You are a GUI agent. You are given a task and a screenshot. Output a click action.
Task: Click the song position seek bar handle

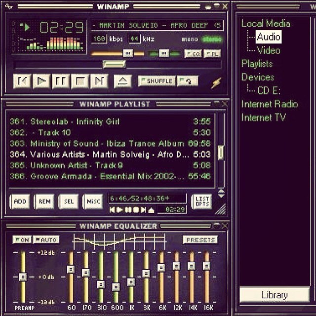pos(114,65)
